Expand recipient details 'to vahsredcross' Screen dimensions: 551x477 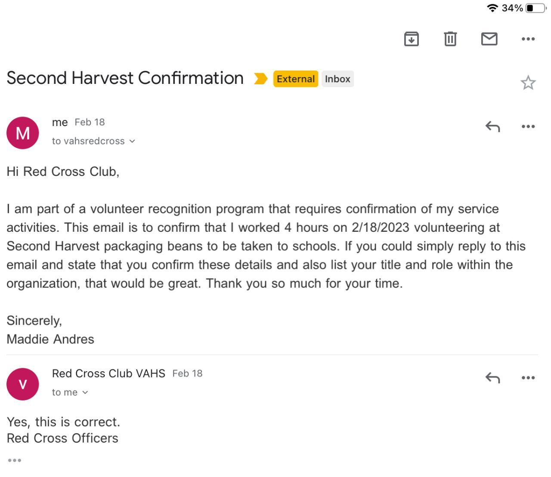(x=93, y=141)
